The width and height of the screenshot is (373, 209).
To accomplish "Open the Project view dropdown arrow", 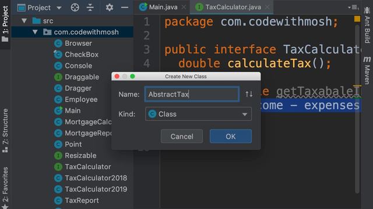I will (x=59, y=8).
